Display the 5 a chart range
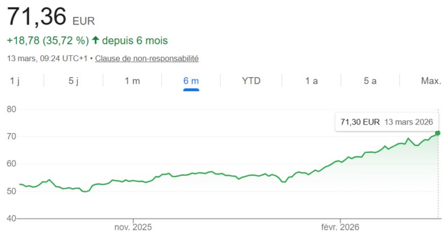Image resolution: width=445 pixels, height=234 pixels. tap(370, 81)
